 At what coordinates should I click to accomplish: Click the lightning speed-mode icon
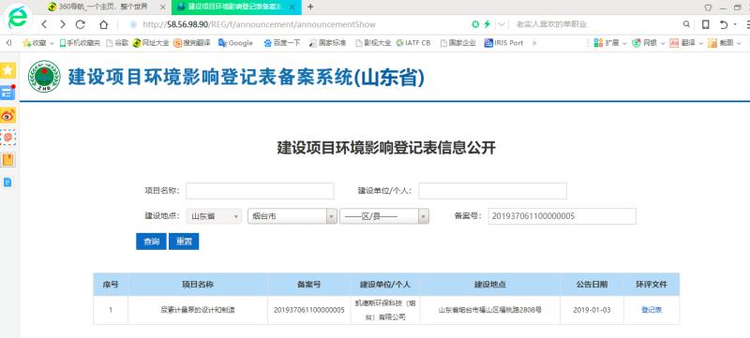(x=487, y=24)
